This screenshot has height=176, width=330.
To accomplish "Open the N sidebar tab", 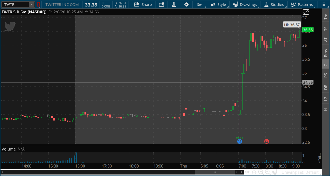I will coord(326,109).
